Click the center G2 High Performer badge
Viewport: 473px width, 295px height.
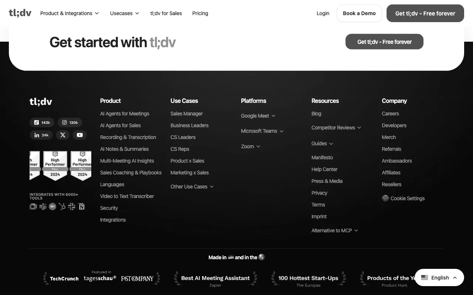pos(55,166)
